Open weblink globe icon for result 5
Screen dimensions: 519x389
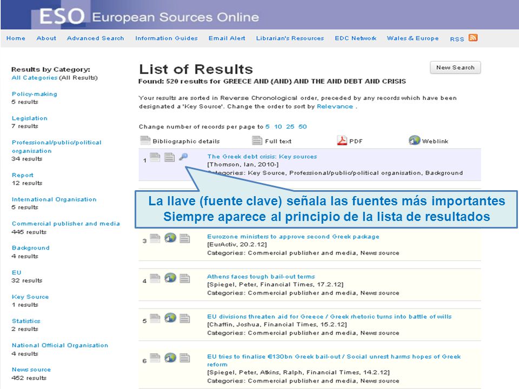coord(170,318)
